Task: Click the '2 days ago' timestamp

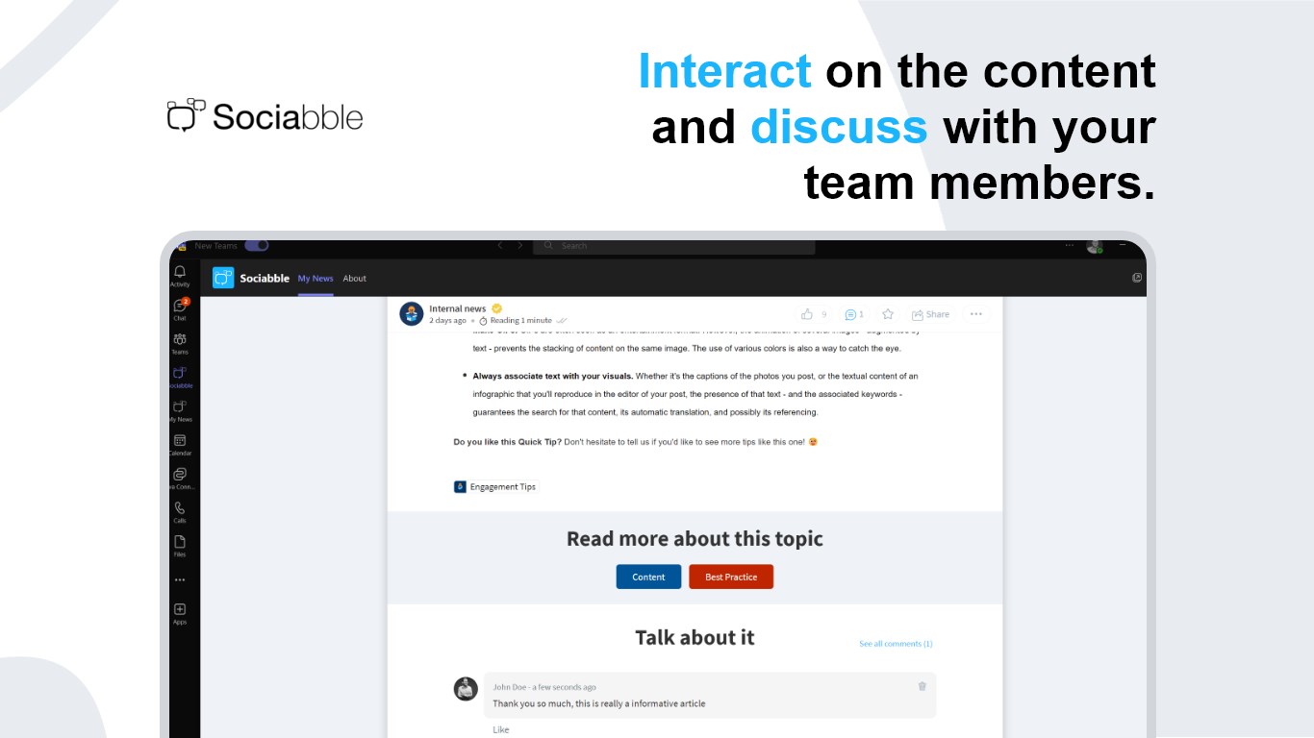Action: click(447, 321)
